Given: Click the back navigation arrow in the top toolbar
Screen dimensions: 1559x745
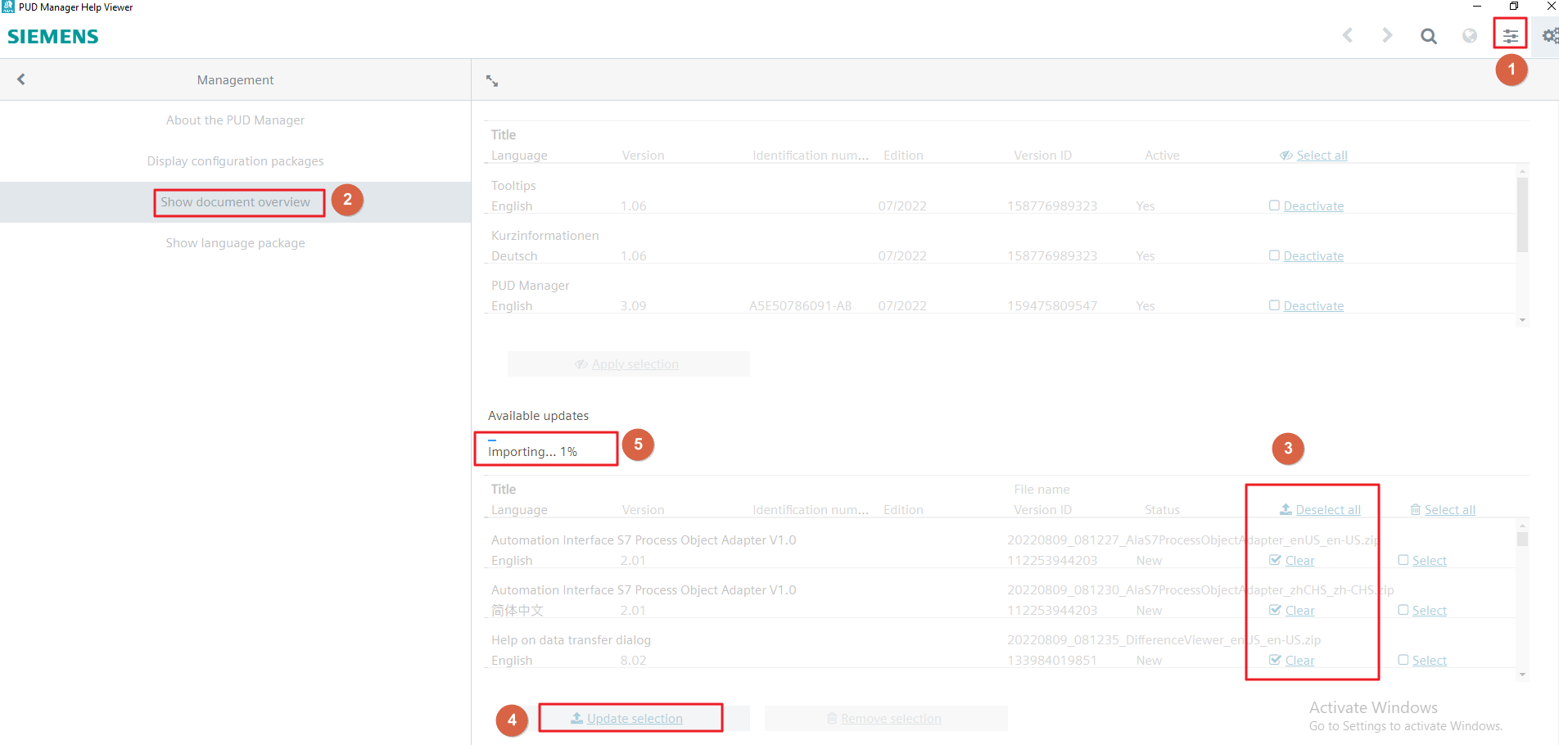Looking at the screenshot, I should coord(1348,35).
